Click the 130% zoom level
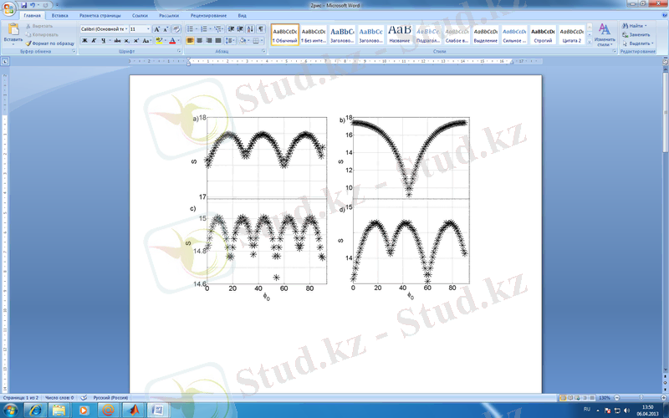The image size is (669, 418). click(604, 398)
